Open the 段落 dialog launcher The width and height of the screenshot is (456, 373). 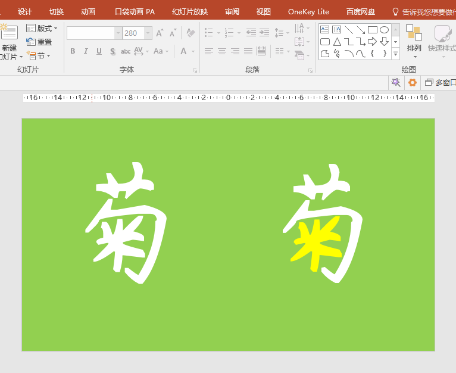click(310, 70)
